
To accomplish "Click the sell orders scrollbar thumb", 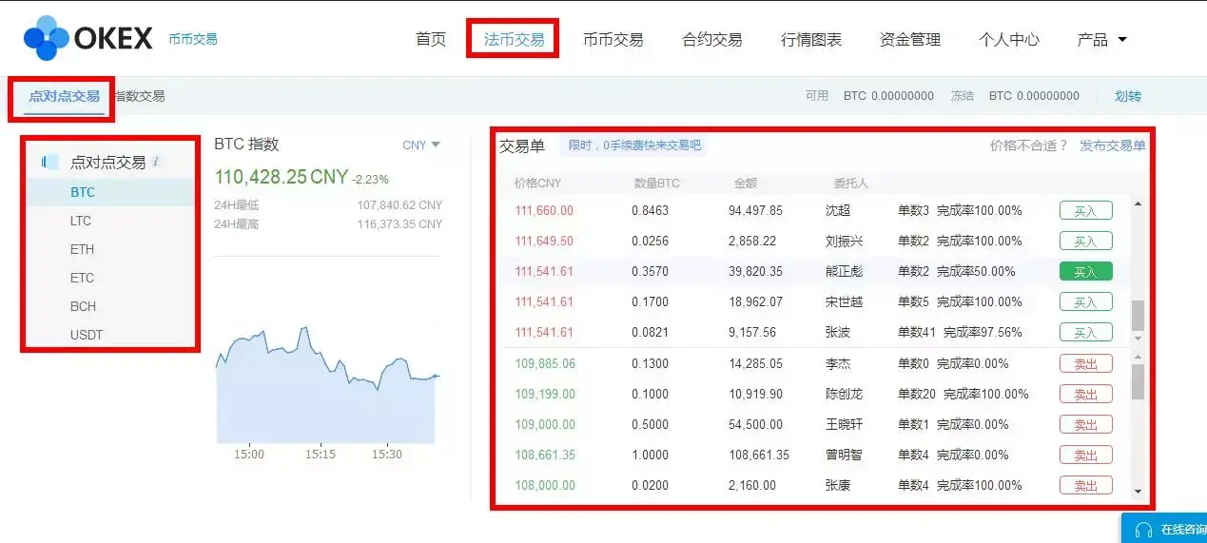I will (x=1138, y=380).
